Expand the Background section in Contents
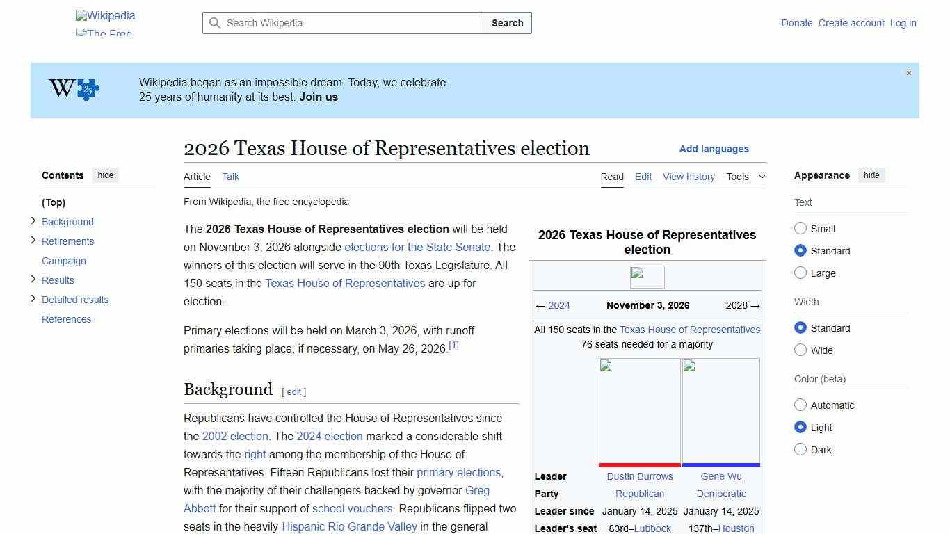 33,221
